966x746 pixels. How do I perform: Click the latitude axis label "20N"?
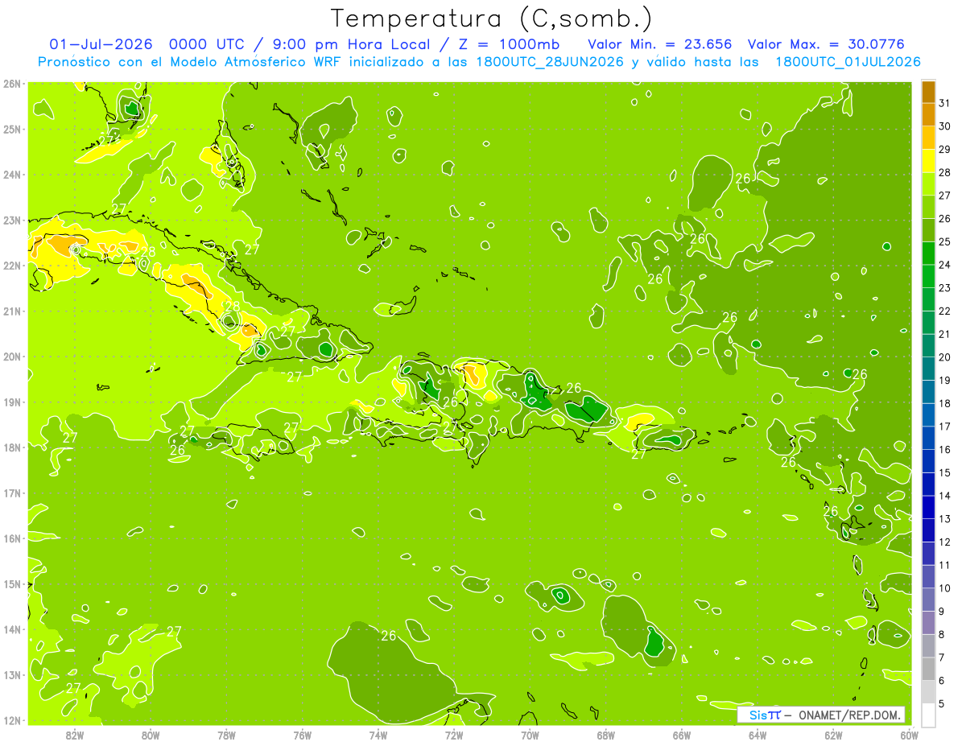tap(12, 357)
